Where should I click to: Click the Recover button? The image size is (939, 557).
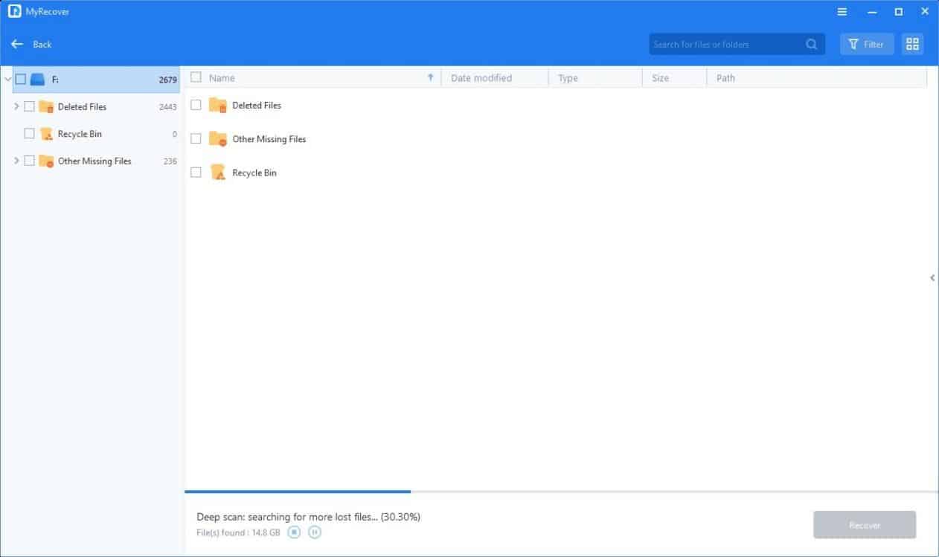(x=865, y=525)
